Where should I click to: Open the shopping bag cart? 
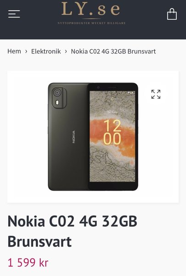point(172,14)
